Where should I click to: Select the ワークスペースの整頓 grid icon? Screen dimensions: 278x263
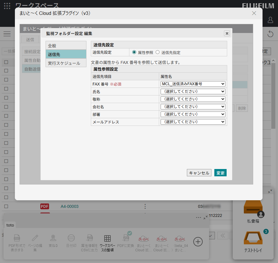(107, 238)
